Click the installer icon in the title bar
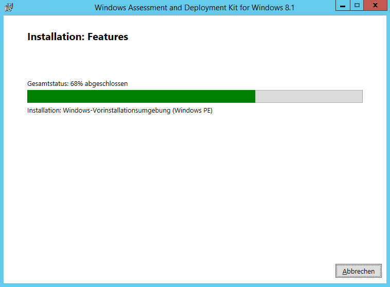The height and width of the screenshot is (287, 390). [9, 7]
